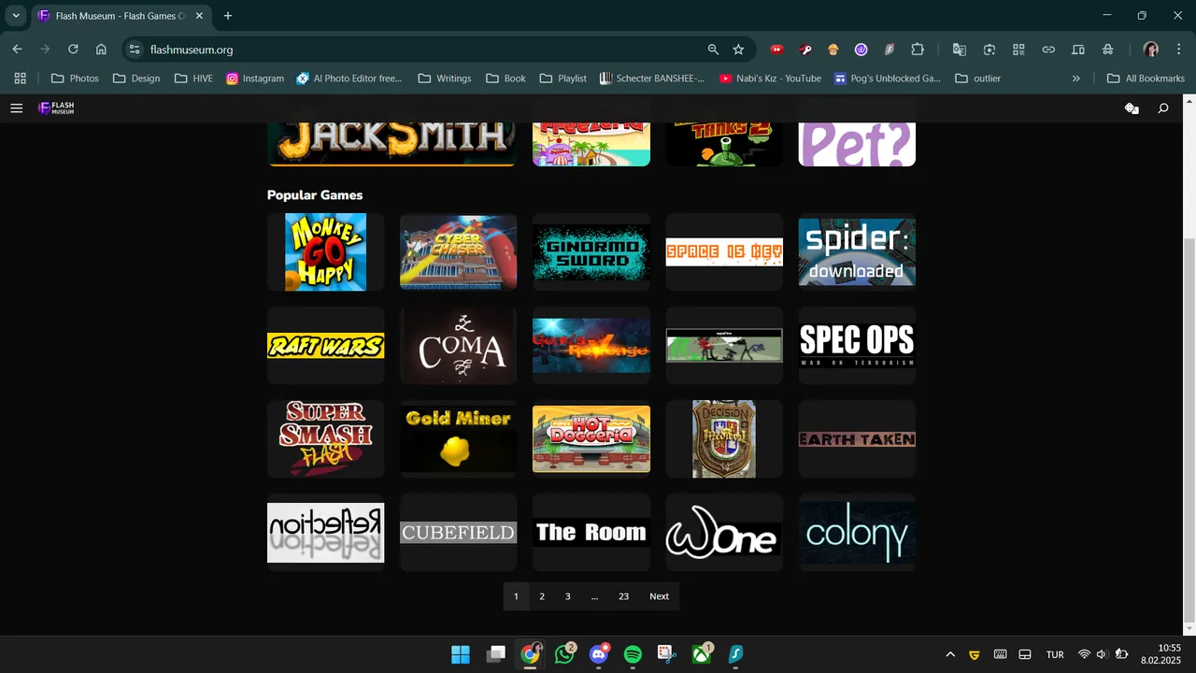View site information icon in address bar

point(135,50)
